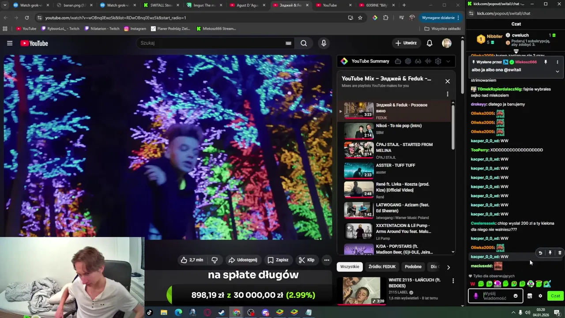Image resolution: width=565 pixels, height=318 pixels.
Task: Click the Utwórz create button
Action: pos(406,43)
